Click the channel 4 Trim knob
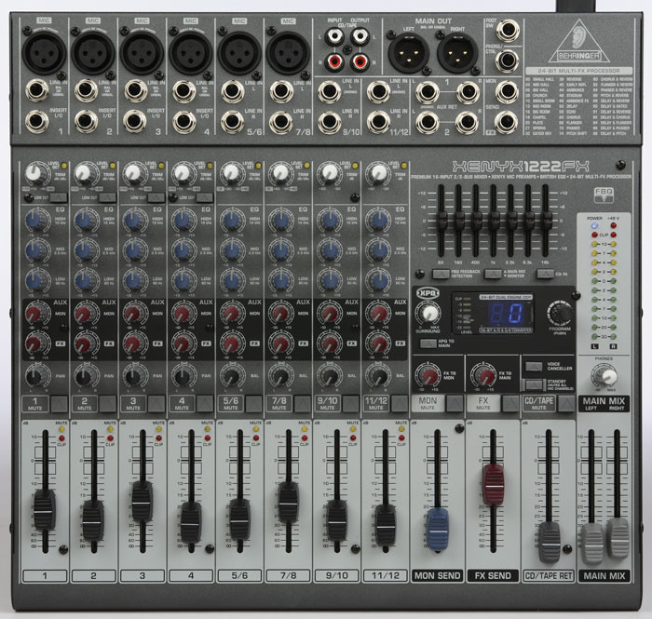 coord(181,173)
